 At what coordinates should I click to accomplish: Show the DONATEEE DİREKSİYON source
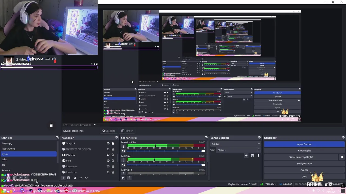click(x=108, y=149)
